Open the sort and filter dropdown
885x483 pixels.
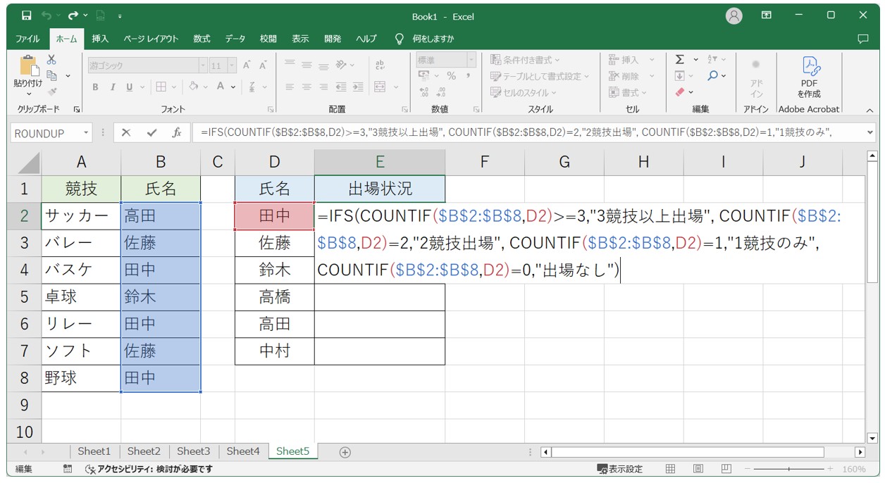[x=717, y=60]
